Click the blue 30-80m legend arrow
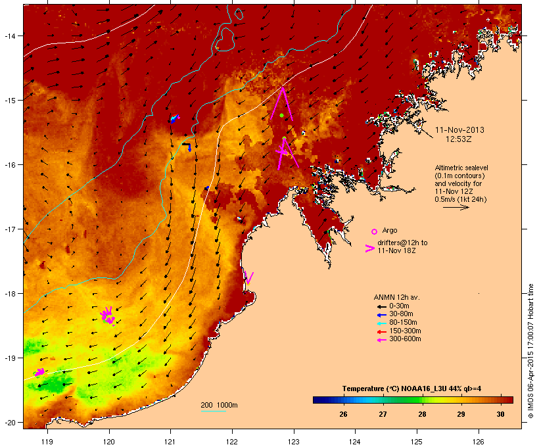Image resolution: width=539 pixels, height=447 pixels. (x=382, y=315)
